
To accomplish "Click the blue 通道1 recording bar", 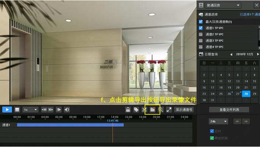I will (x=70, y=125).
